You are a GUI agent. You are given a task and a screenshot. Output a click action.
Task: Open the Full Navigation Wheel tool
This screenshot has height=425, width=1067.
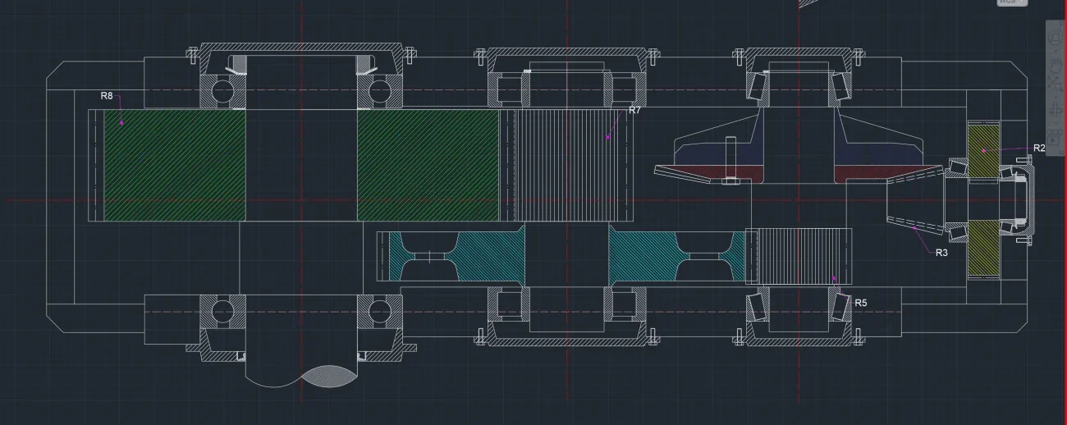tap(1056, 39)
